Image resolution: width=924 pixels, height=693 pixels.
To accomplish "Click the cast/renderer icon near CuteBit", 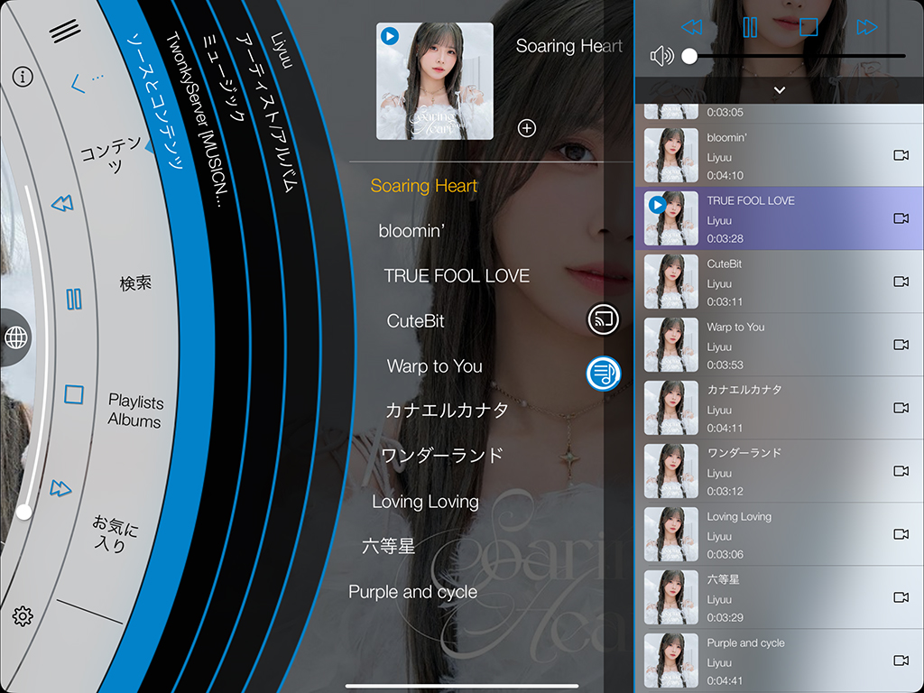I will coord(604,319).
